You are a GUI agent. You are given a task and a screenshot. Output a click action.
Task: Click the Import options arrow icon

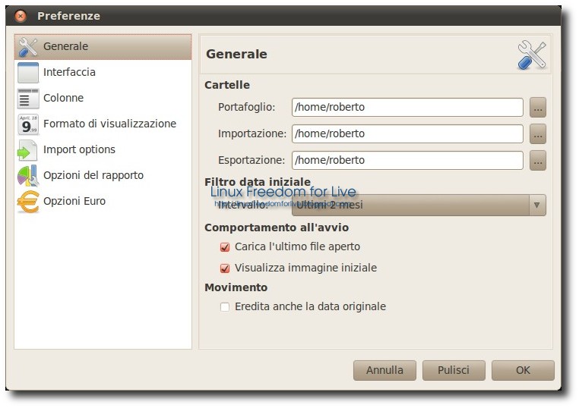[27, 150]
